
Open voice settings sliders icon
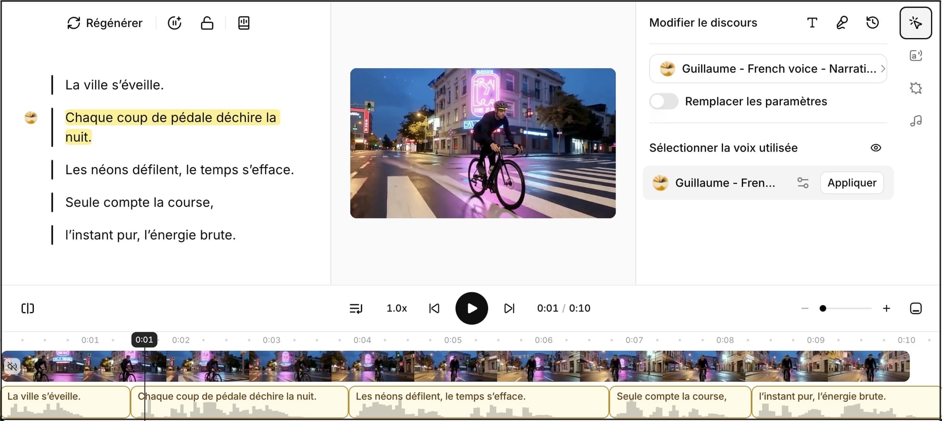click(803, 183)
